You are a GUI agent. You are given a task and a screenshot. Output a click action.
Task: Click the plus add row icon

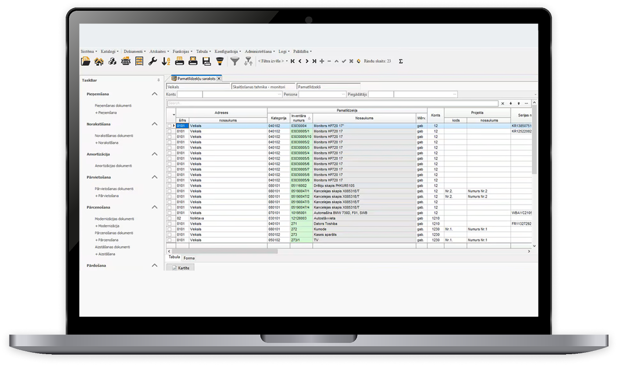pyautogui.click(x=322, y=61)
